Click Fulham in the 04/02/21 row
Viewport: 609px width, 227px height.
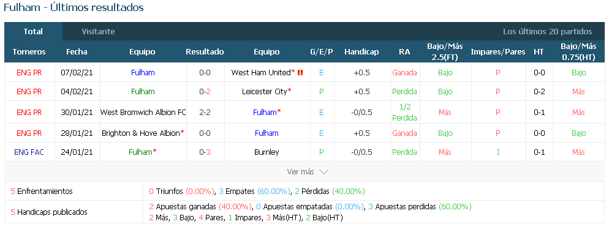[x=143, y=92]
